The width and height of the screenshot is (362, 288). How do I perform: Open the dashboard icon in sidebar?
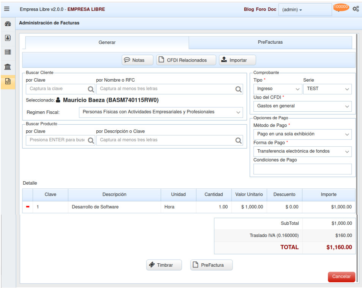point(8,24)
